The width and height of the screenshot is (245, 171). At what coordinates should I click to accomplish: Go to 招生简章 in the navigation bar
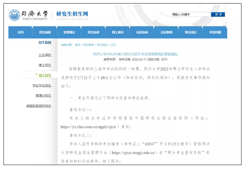pyautogui.click(x=94, y=32)
